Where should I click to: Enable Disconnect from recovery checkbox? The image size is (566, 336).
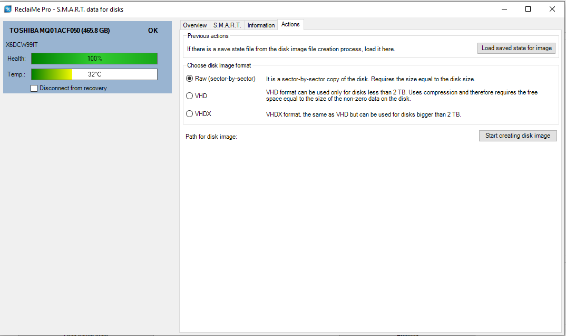pyautogui.click(x=69, y=88)
